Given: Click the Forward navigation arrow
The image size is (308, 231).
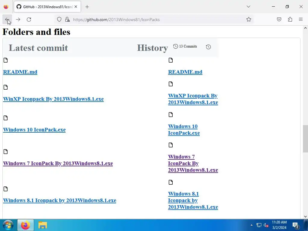Looking at the screenshot, I should tap(18, 20).
